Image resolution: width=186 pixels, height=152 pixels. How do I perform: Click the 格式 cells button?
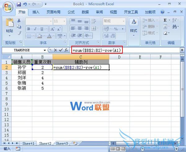pos(150,33)
